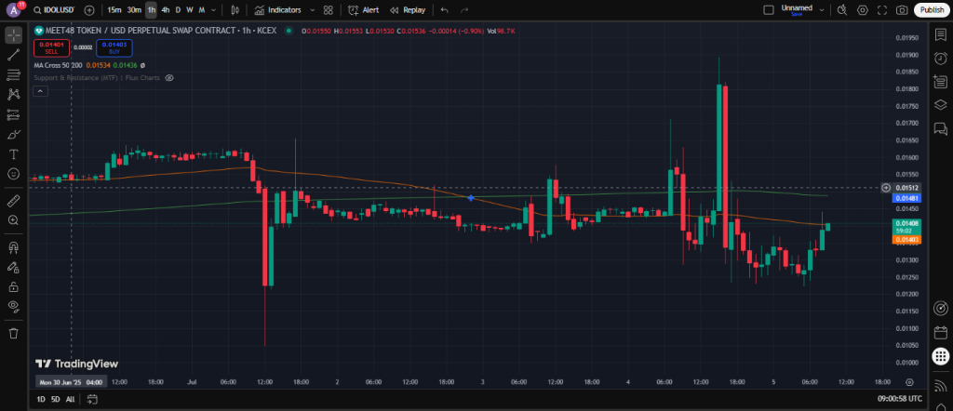Click the IDOLUSD symbol search field

pos(55,9)
